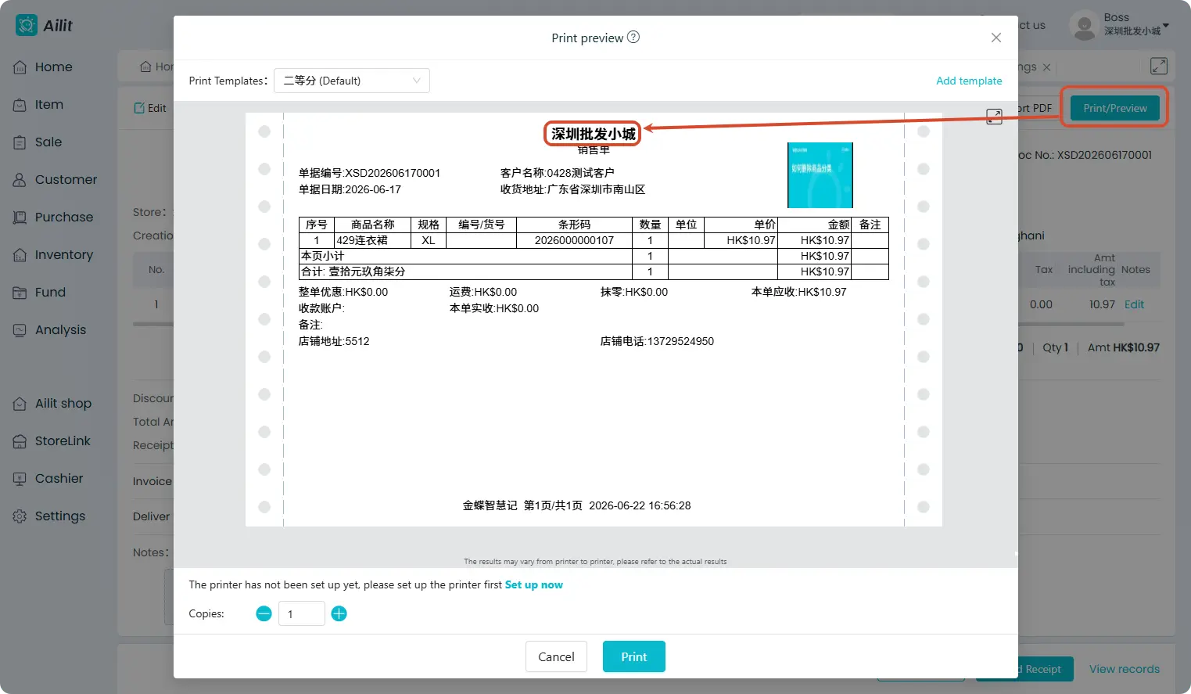
Task: Click the Ailit logo icon
Action: click(27, 25)
